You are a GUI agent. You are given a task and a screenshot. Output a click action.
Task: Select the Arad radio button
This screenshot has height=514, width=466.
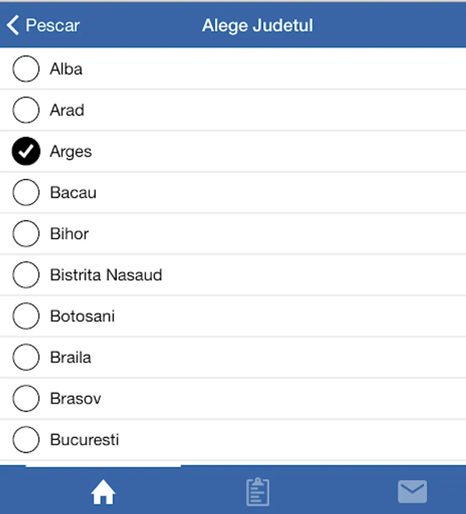pyautogui.click(x=26, y=110)
